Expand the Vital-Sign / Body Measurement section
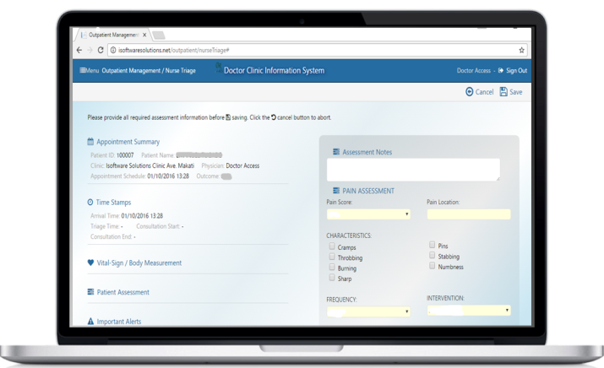This screenshot has height=368, width=604. 139,263
